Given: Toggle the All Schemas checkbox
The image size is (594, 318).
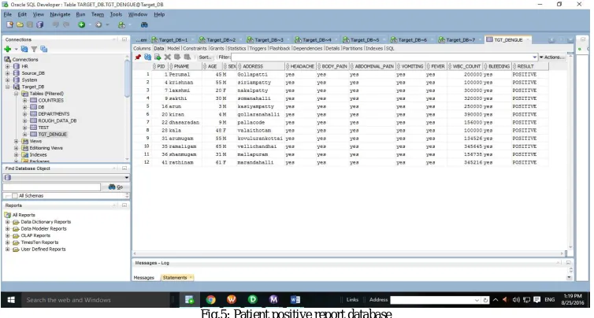Looking at the screenshot, I should pos(15,196).
